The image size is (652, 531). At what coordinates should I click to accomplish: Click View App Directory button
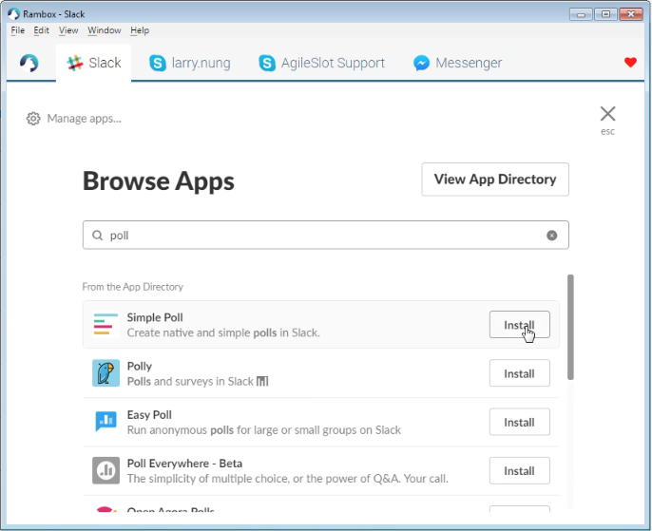(x=495, y=180)
